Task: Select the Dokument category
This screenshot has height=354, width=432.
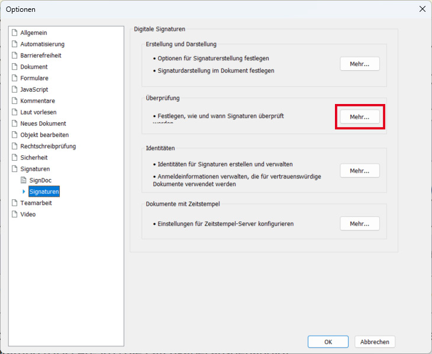Action: point(34,67)
